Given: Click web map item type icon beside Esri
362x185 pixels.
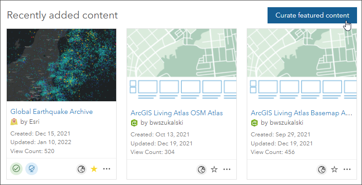Looking at the screenshot, I should pyautogui.click(x=14, y=121).
